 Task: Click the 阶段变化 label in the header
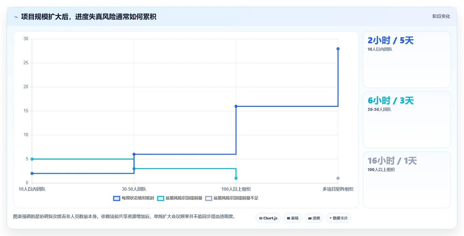click(x=441, y=16)
